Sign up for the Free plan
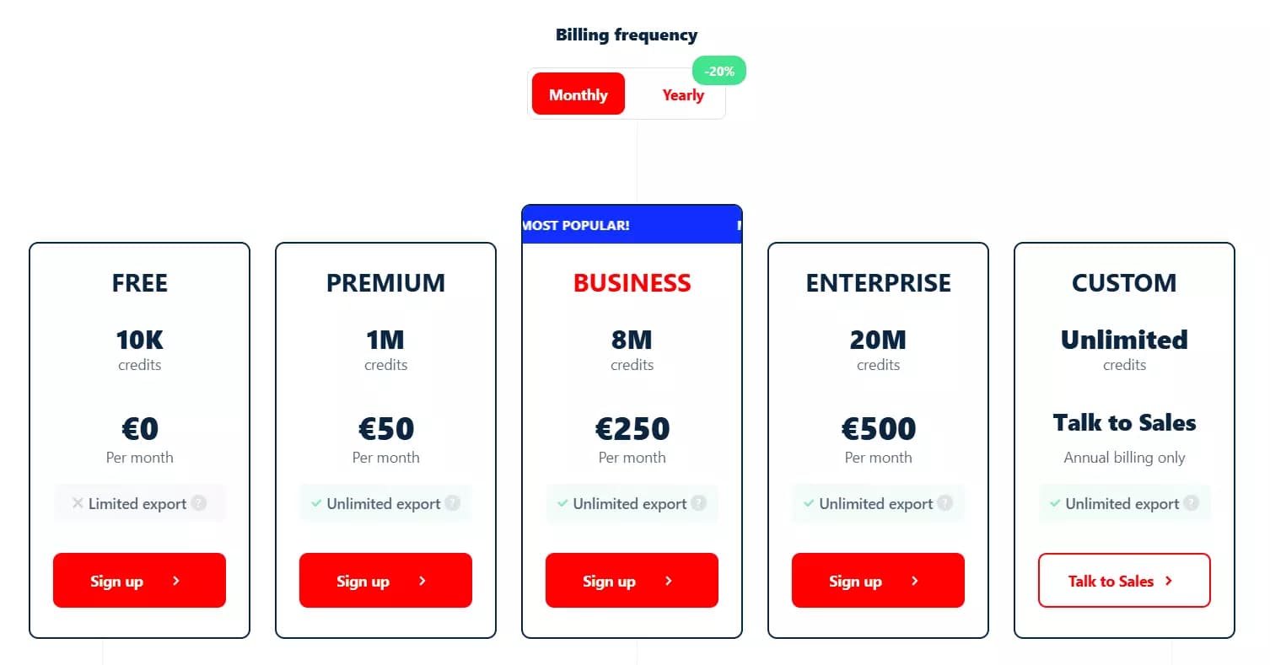This screenshot has width=1270, height=665. (139, 581)
